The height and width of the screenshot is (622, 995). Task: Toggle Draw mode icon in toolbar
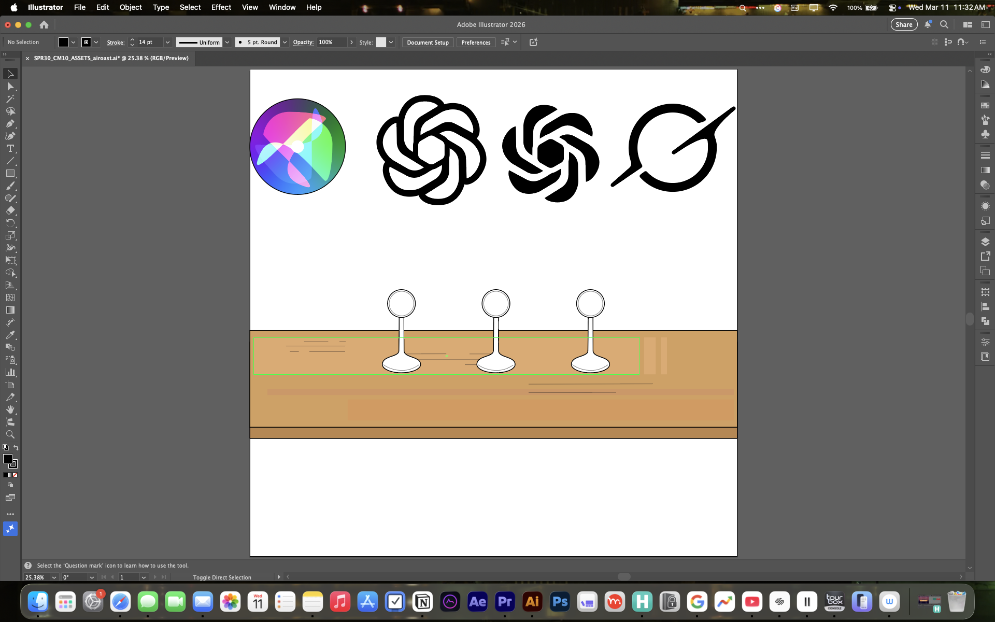[10, 485]
